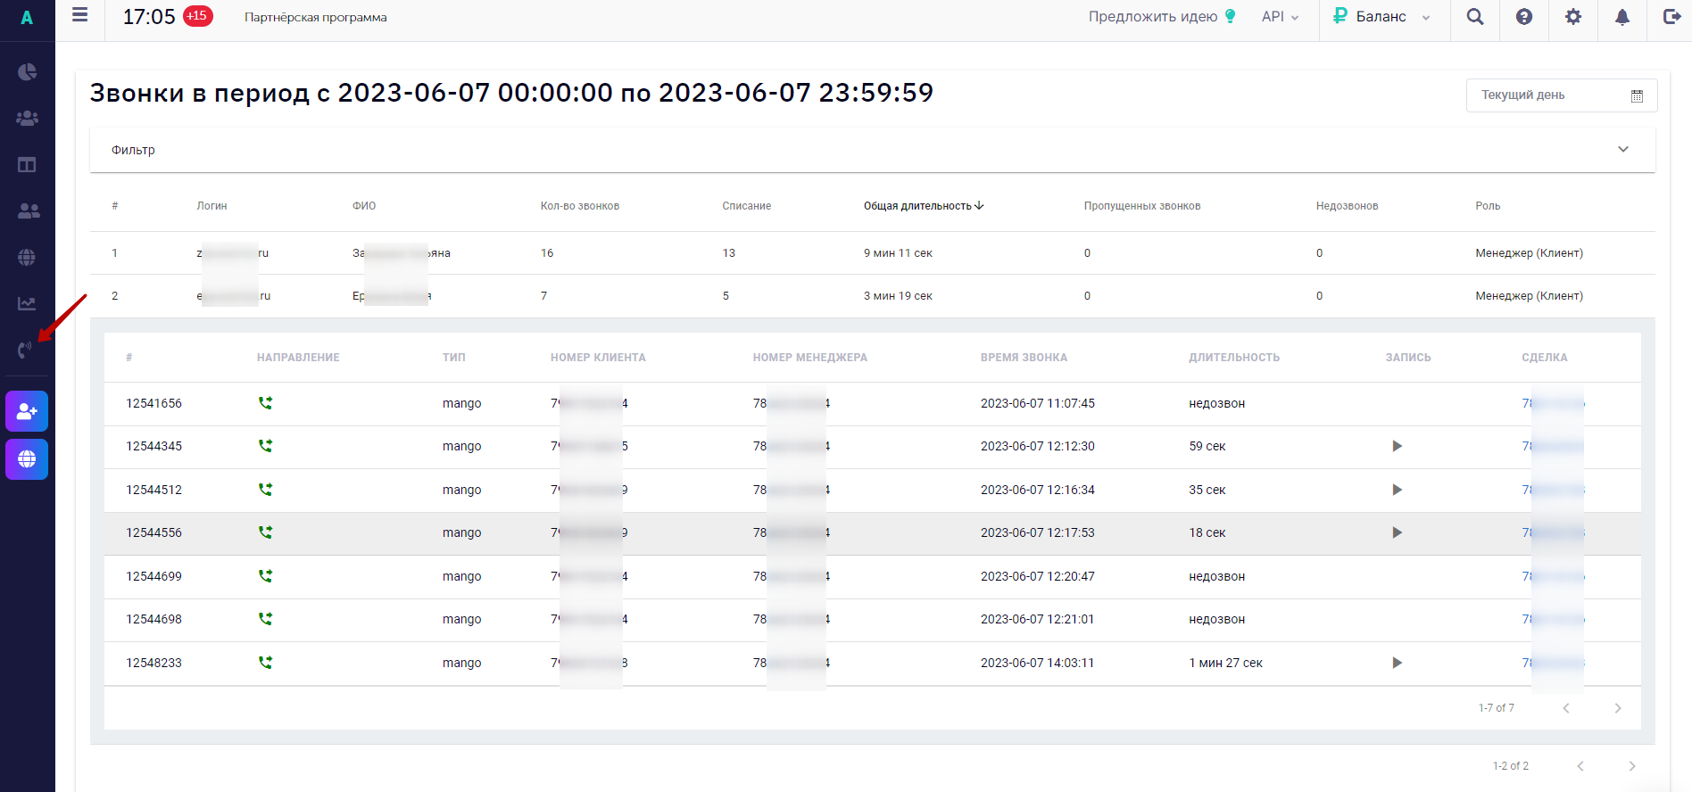Play recording of the 1 мин 27 сек call
1692x792 pixels.
(x=1397, y=663)
